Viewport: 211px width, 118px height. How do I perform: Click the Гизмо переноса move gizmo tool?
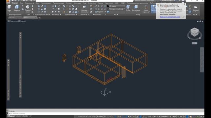click(x=146, y=9)
